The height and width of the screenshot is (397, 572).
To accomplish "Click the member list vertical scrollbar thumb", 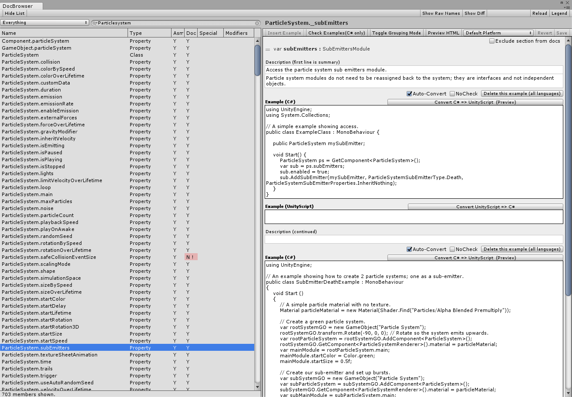I will tap(258, 61).
